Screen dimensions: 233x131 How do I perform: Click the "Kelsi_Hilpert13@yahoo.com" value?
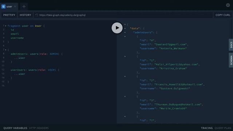pyautogui.click(x=176, y=64)
